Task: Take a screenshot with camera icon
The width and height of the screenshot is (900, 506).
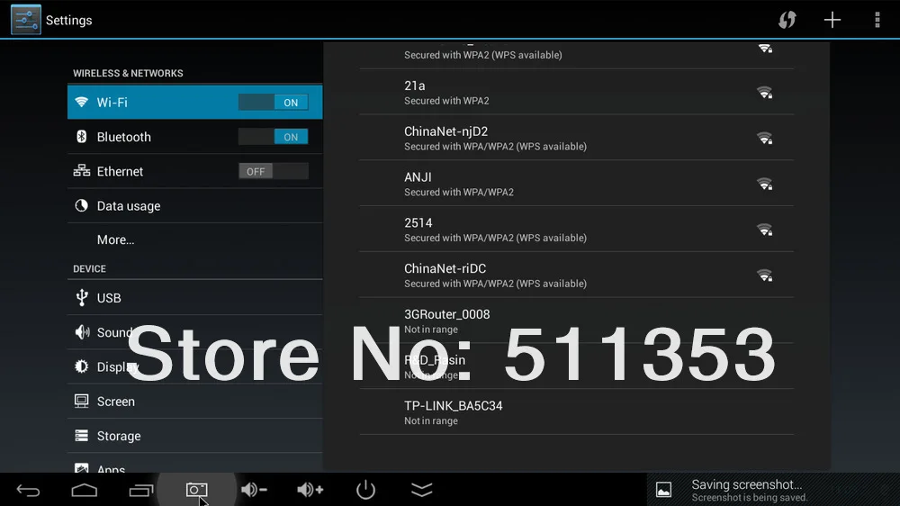Action: pos(196,490)
